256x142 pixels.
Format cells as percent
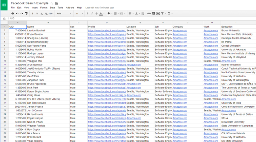[37, 13]
